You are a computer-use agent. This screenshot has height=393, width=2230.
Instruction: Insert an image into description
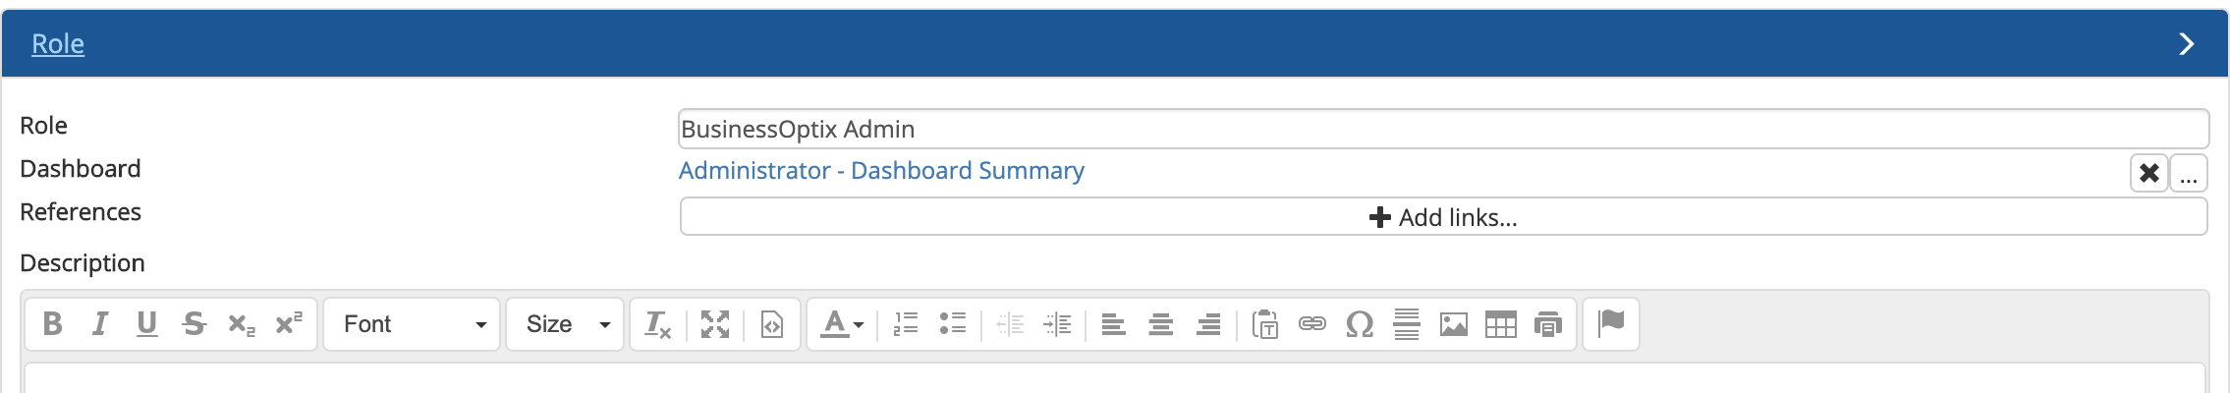pyautogui.click(x=1454, y=324)
